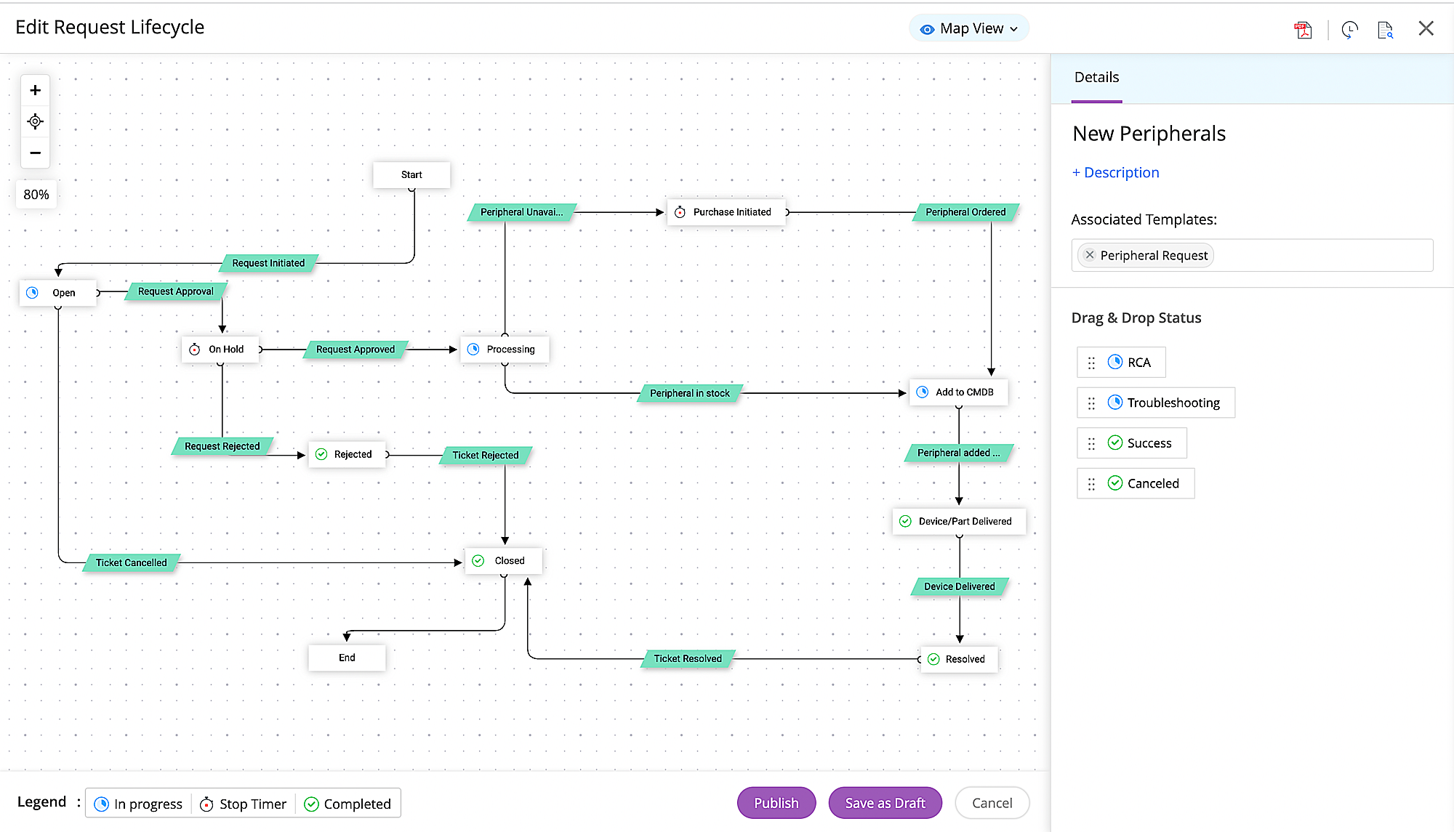
Task: Click the zoom in plus icon
Action: click(x=35, y=91)
